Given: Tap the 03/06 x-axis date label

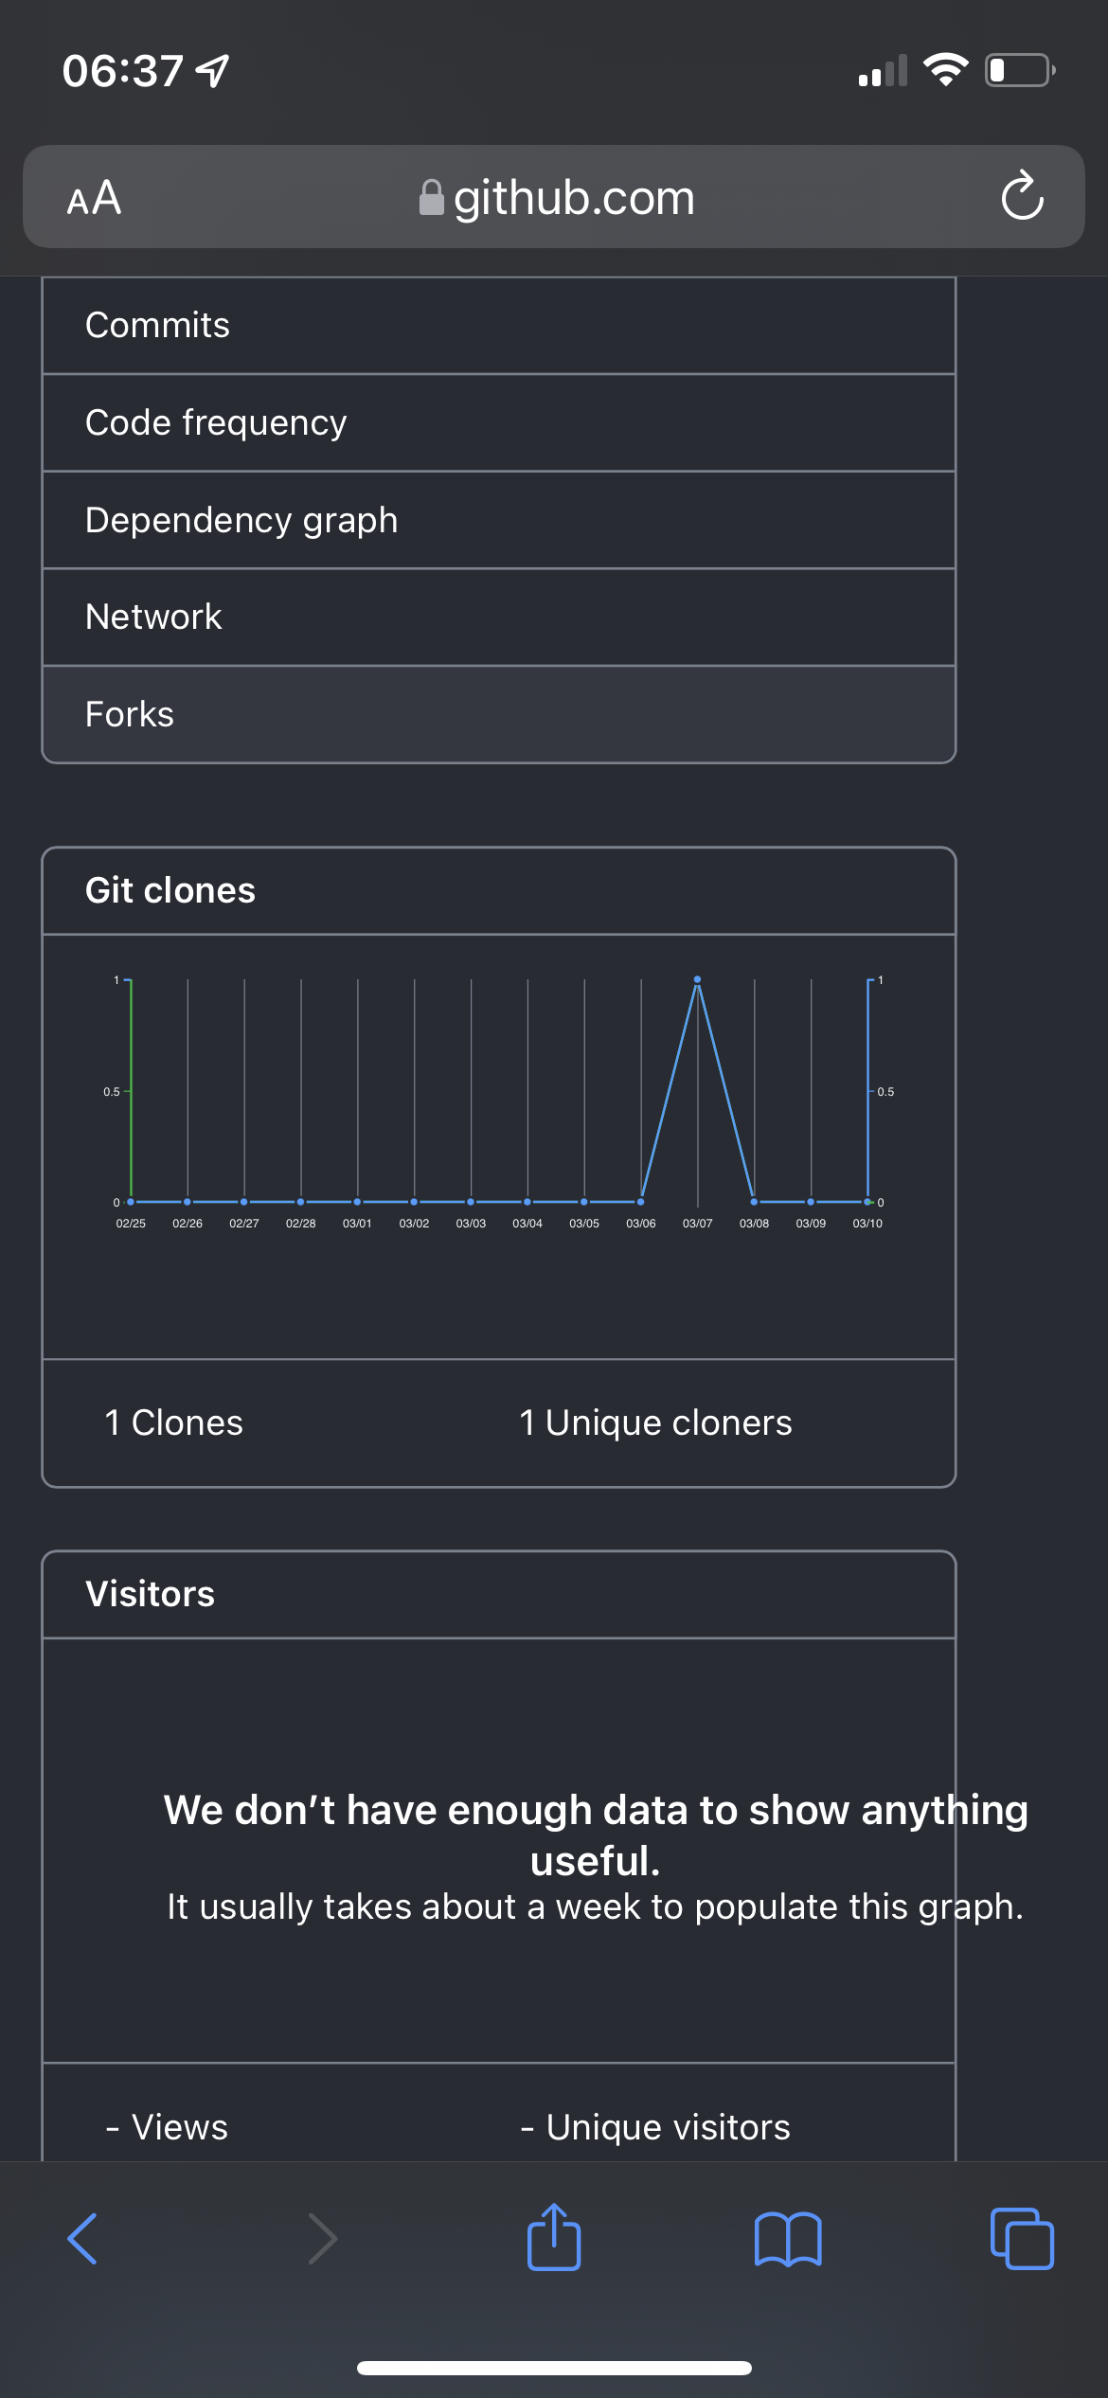Looking at the screenshot, I should (x=641, y=1224).
